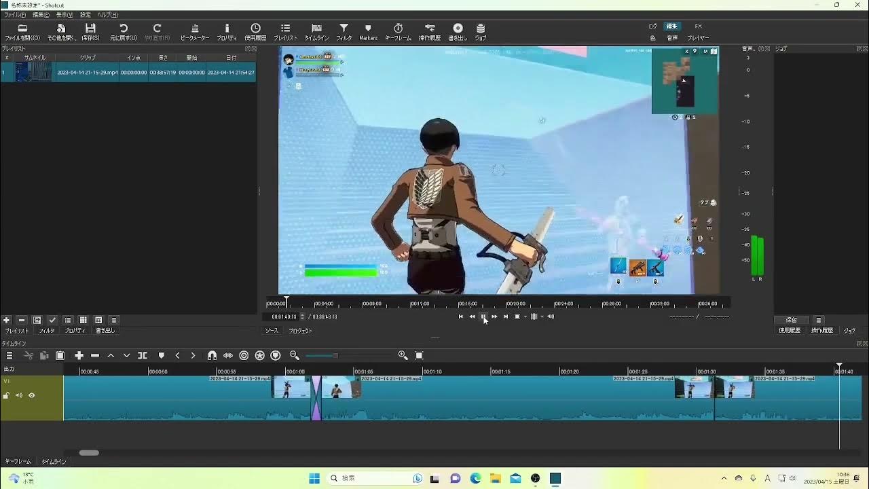Viewport: 869px width, 489px height.
Task: Show プロパティ via top toolbar icon
Action: point(227,32)
